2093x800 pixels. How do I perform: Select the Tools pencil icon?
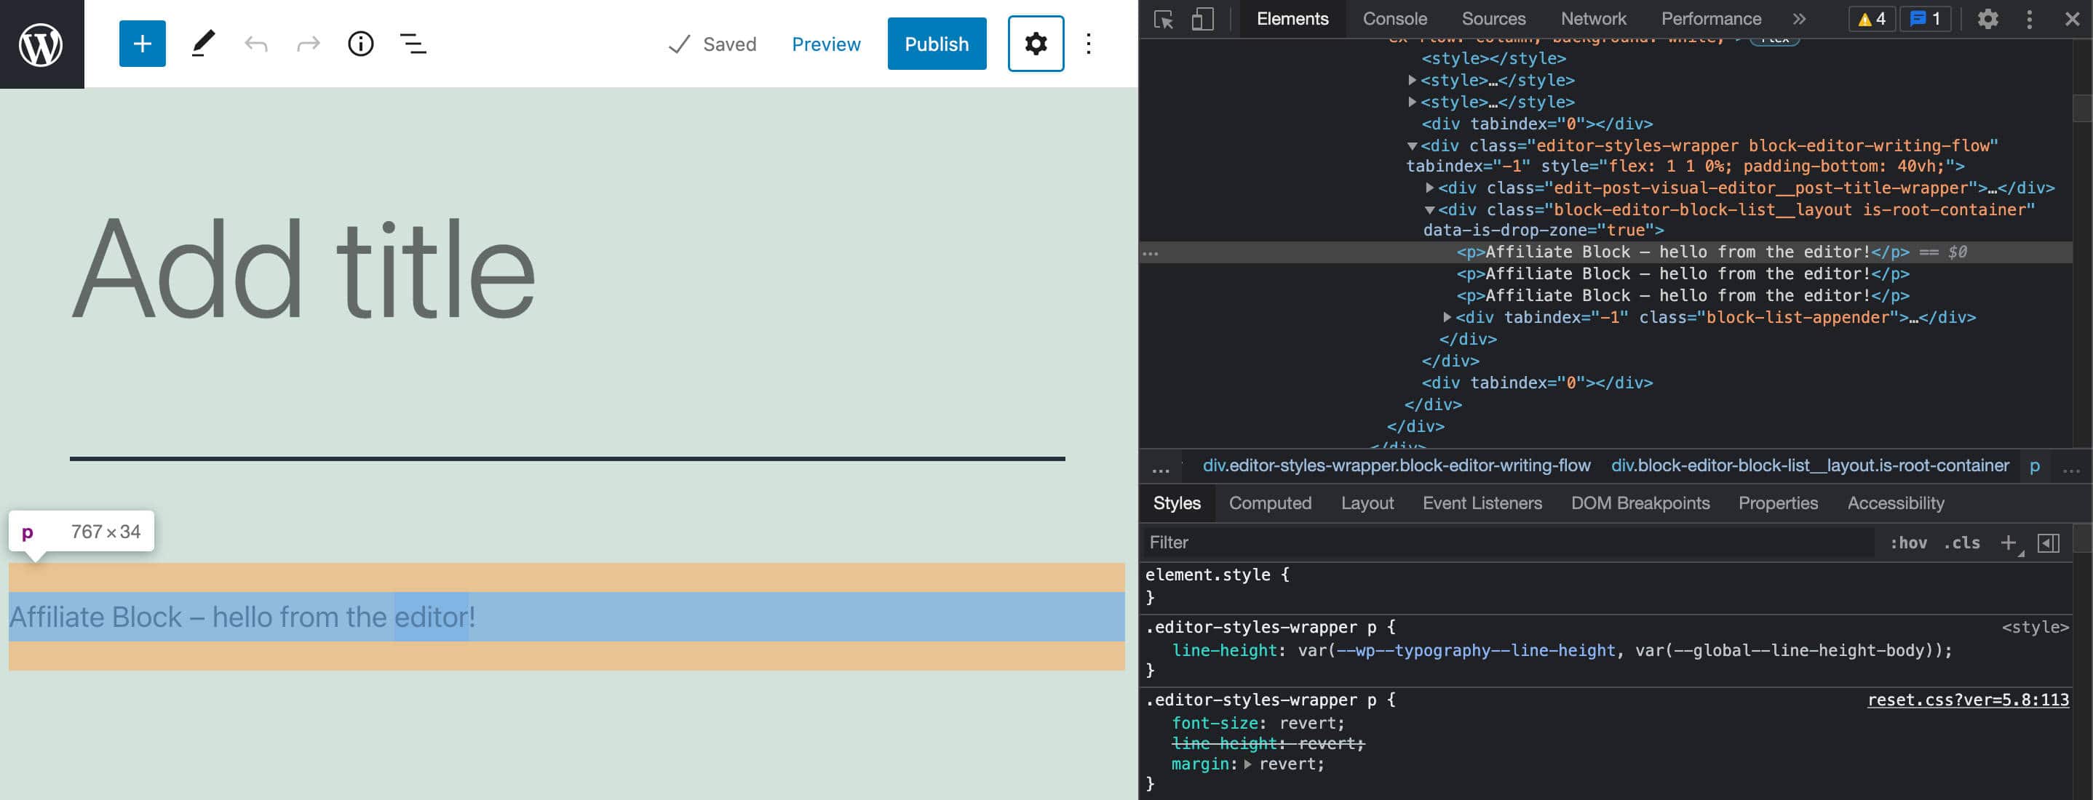click(x=203, y=44)
